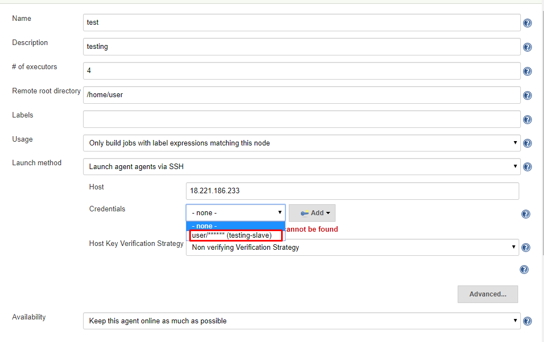Image resolution: width=544 pixels, height=342 pixels.
Task: Click help icon next to Launch method
Action: [x=527, y=167]
